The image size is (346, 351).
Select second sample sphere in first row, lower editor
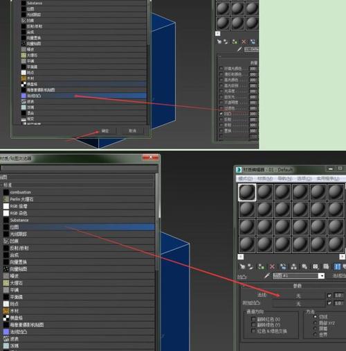tap(265, 192)
